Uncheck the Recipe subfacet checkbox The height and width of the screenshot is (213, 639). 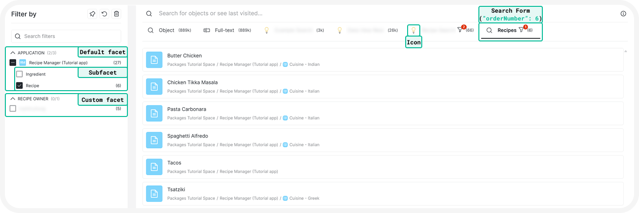tap(20, 85)
